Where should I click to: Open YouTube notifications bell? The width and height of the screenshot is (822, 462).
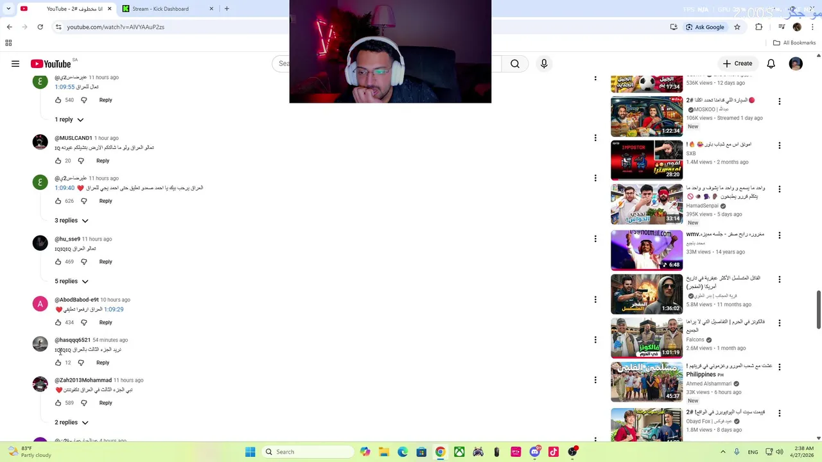(771, 64)
